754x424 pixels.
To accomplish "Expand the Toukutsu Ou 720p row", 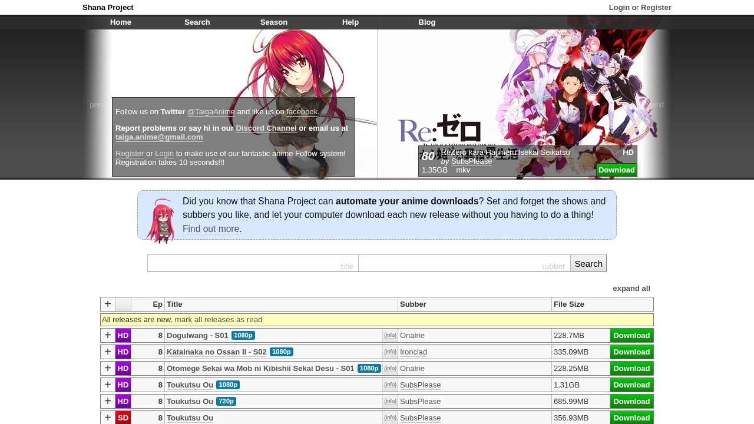I will [x=108, y=402].
